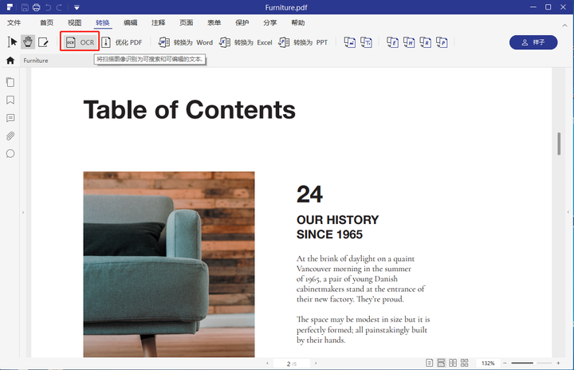Switch to single page view

pyautogui.click(x=430, y=363)
